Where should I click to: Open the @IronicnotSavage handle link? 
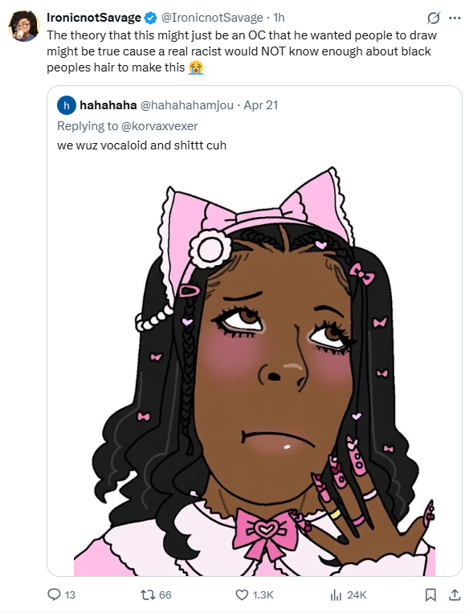click(212, 18)
